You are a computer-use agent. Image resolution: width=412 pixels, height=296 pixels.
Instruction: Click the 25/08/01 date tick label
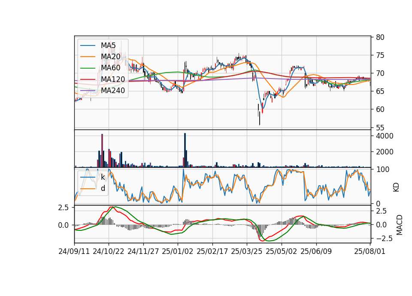click(370, 251)
